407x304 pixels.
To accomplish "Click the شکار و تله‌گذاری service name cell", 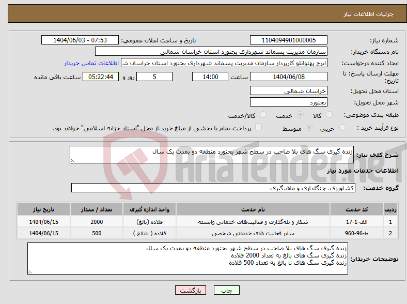I will point(253,222).
